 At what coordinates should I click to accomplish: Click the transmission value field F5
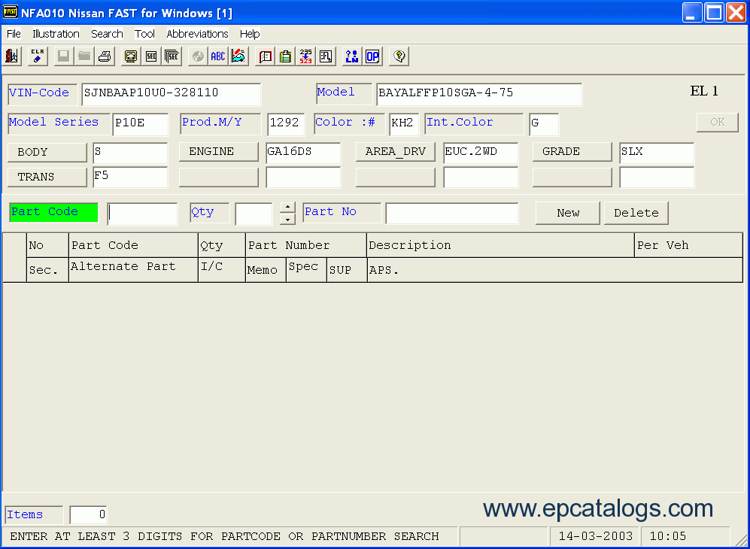[131, 177]
